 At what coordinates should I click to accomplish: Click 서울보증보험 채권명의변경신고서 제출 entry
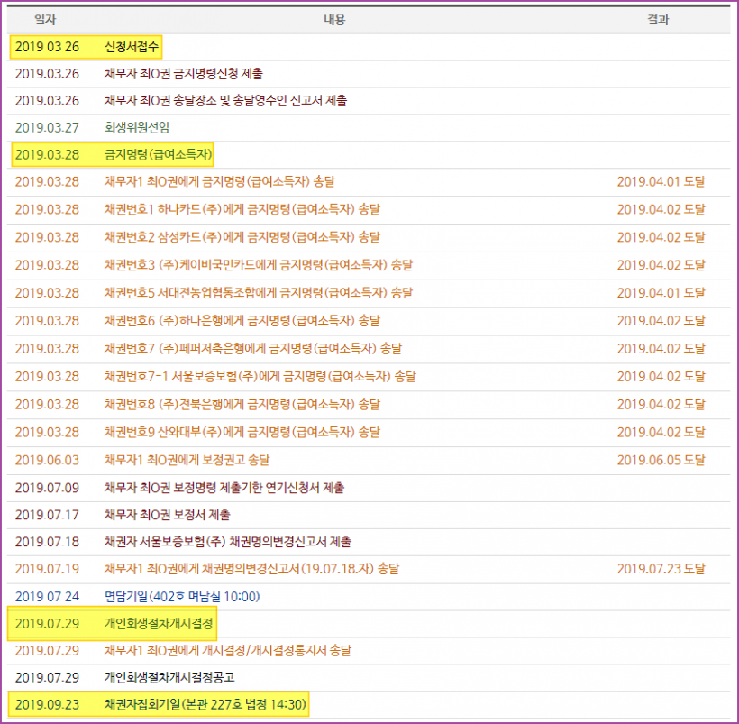click(228, 542)
